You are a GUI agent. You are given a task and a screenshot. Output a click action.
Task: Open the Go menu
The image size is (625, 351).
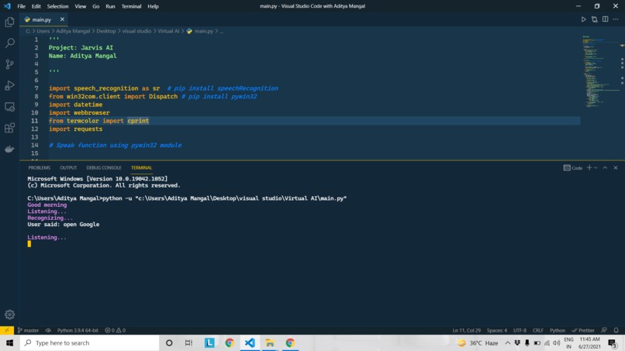point(95,6)
